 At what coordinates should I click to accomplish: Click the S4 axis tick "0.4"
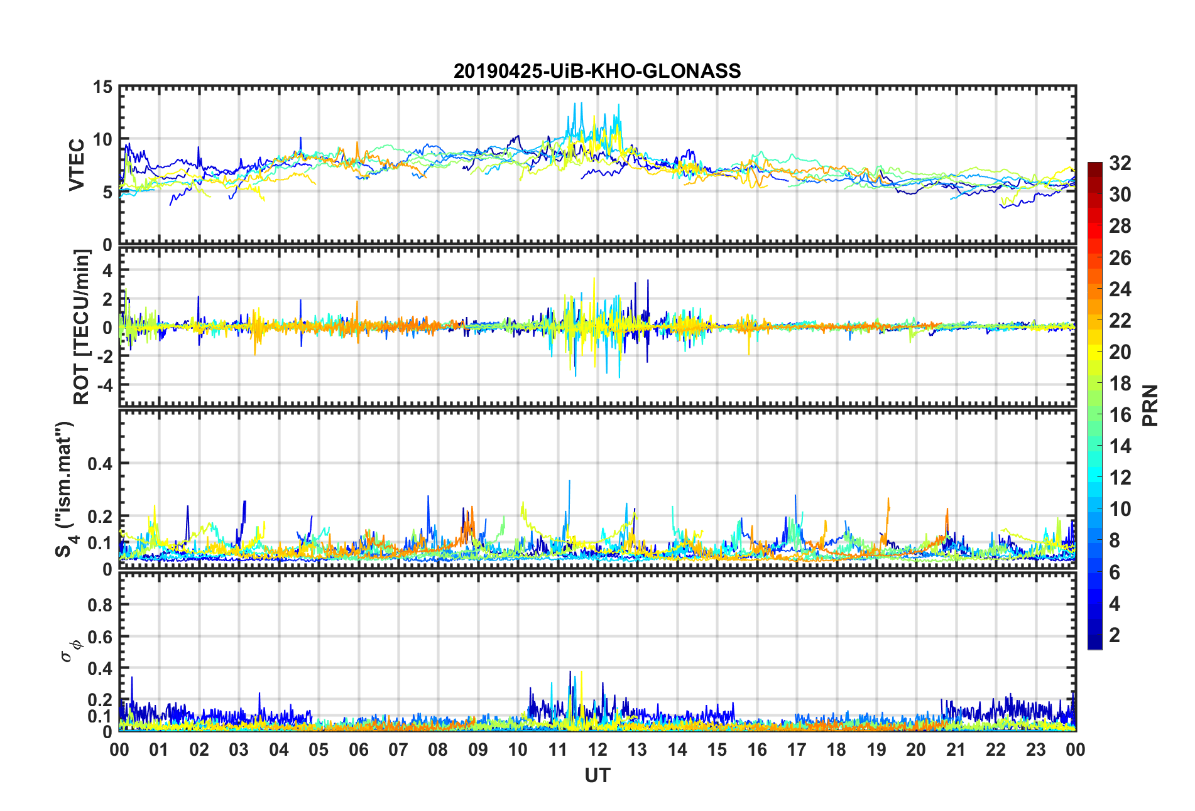coord(100,464)
